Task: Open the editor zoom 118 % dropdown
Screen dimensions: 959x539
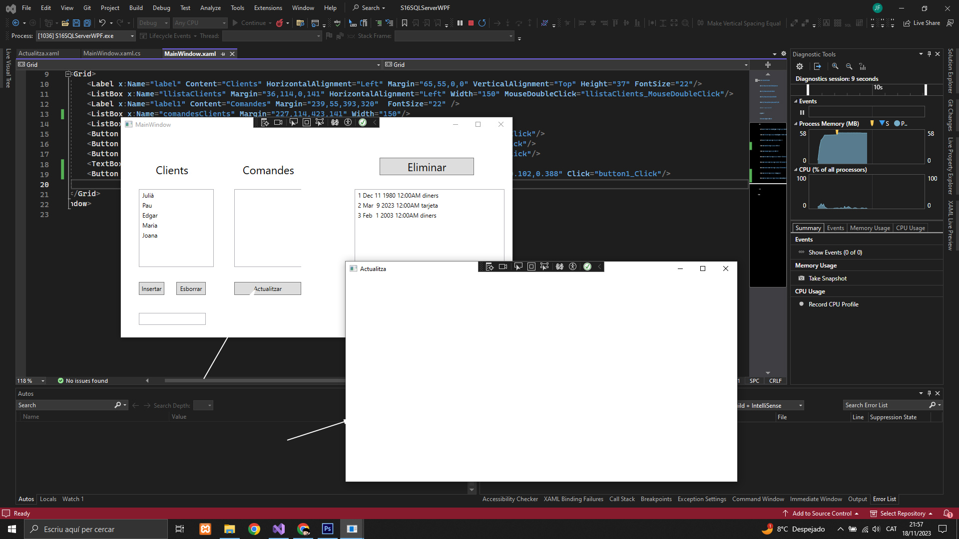Action: (42, 381)
